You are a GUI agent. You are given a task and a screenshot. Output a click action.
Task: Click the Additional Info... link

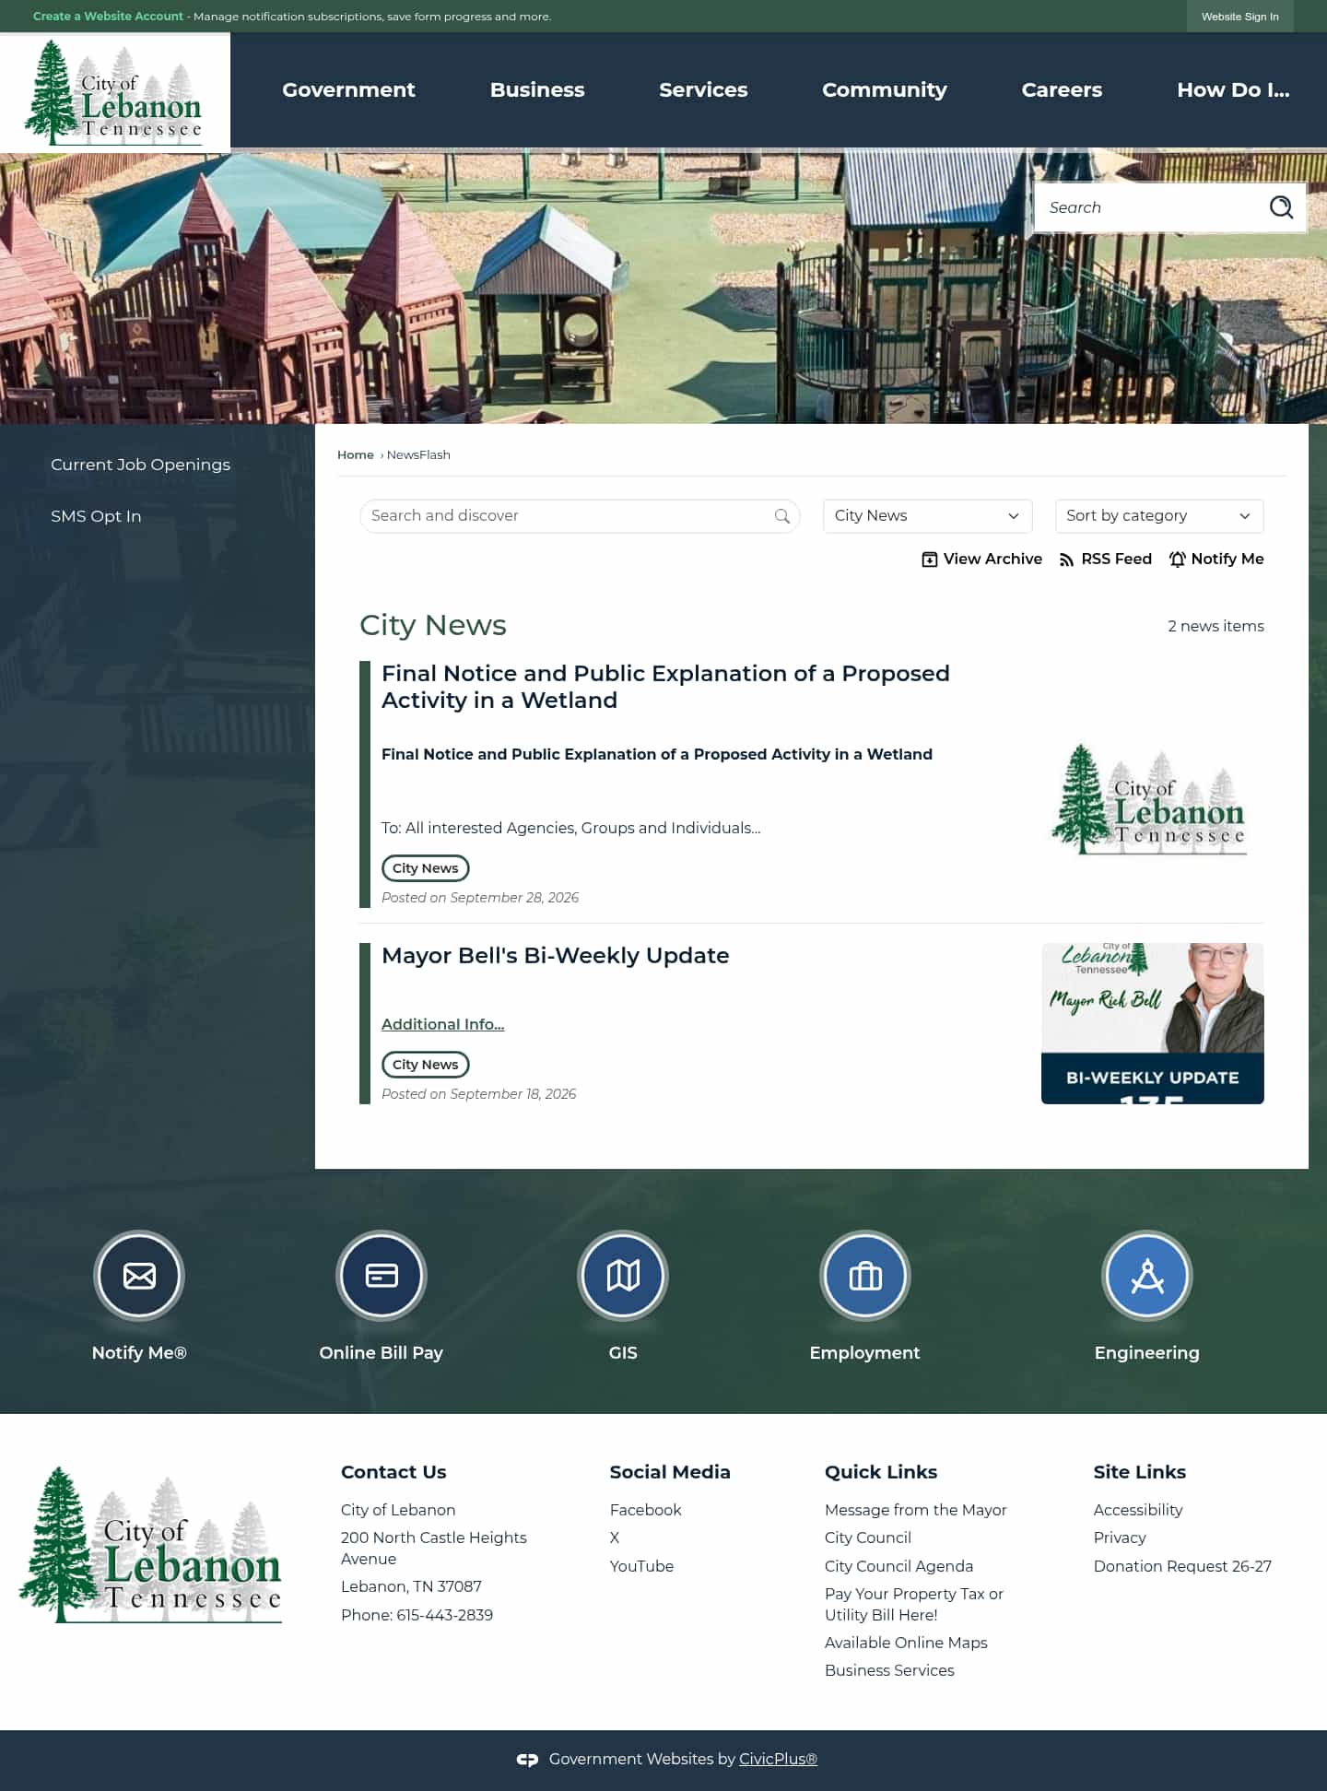point(442,1025)
